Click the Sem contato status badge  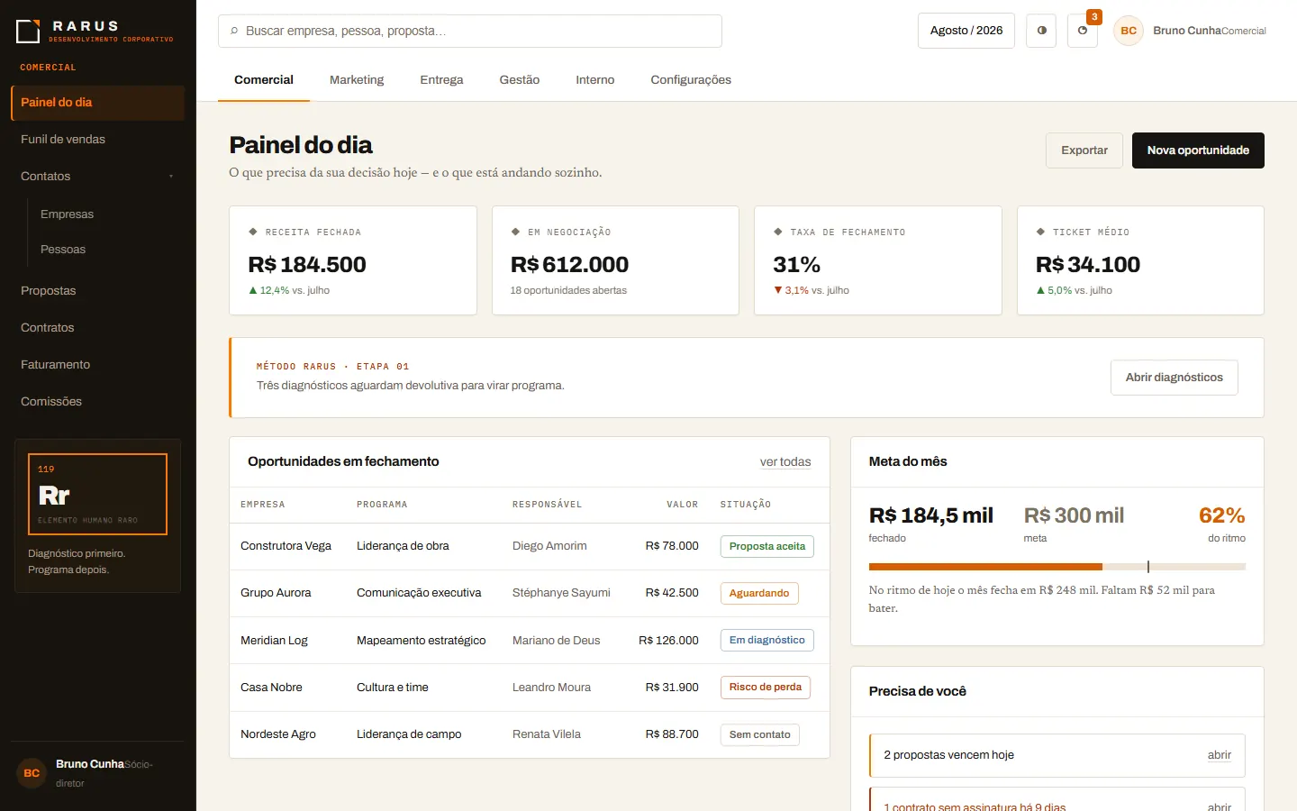click(x=760, y=734)
